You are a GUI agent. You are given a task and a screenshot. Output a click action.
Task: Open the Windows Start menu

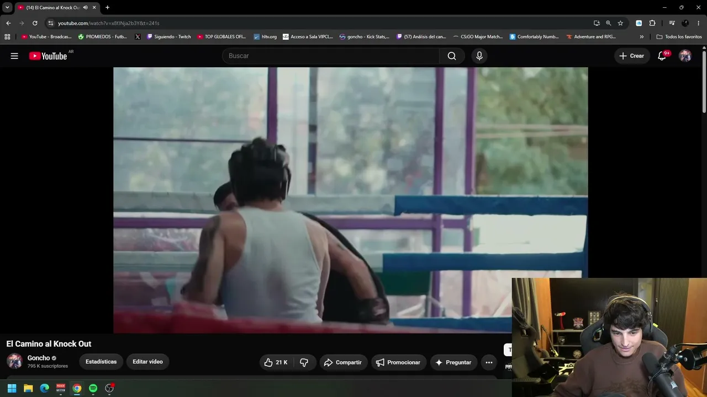click(12, 388)
